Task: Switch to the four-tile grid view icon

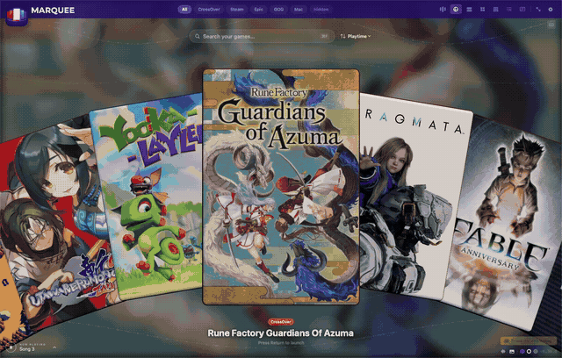Action: click(482, 10)
